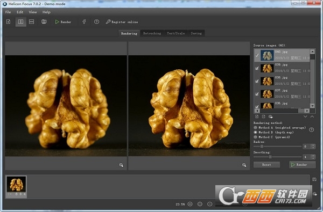
Task: Click the up chevron below source list
Action: pyautogui.click(x=312, y=116)
